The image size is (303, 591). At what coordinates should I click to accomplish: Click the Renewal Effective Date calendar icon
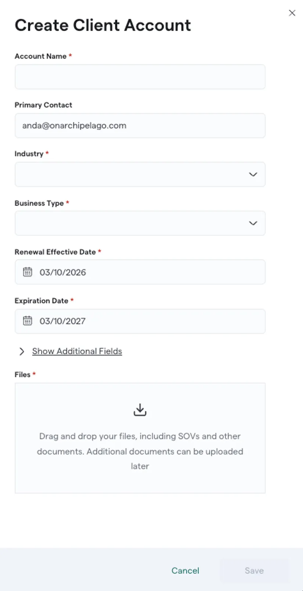coord(28,272)
